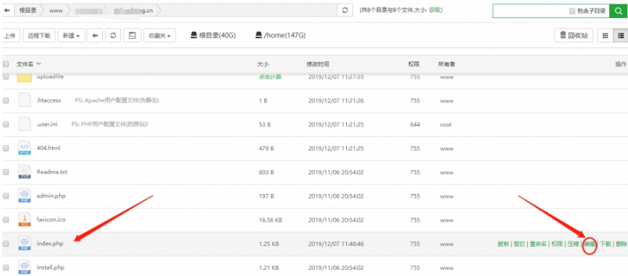
Task: Refresh the directory via path bar refresh icon
Action: pos(345,11)
